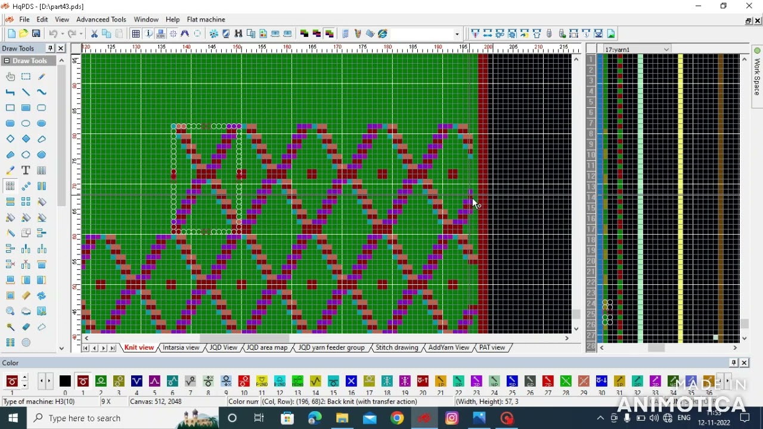Switch to the AddYarn View tab

click(449, 347)
